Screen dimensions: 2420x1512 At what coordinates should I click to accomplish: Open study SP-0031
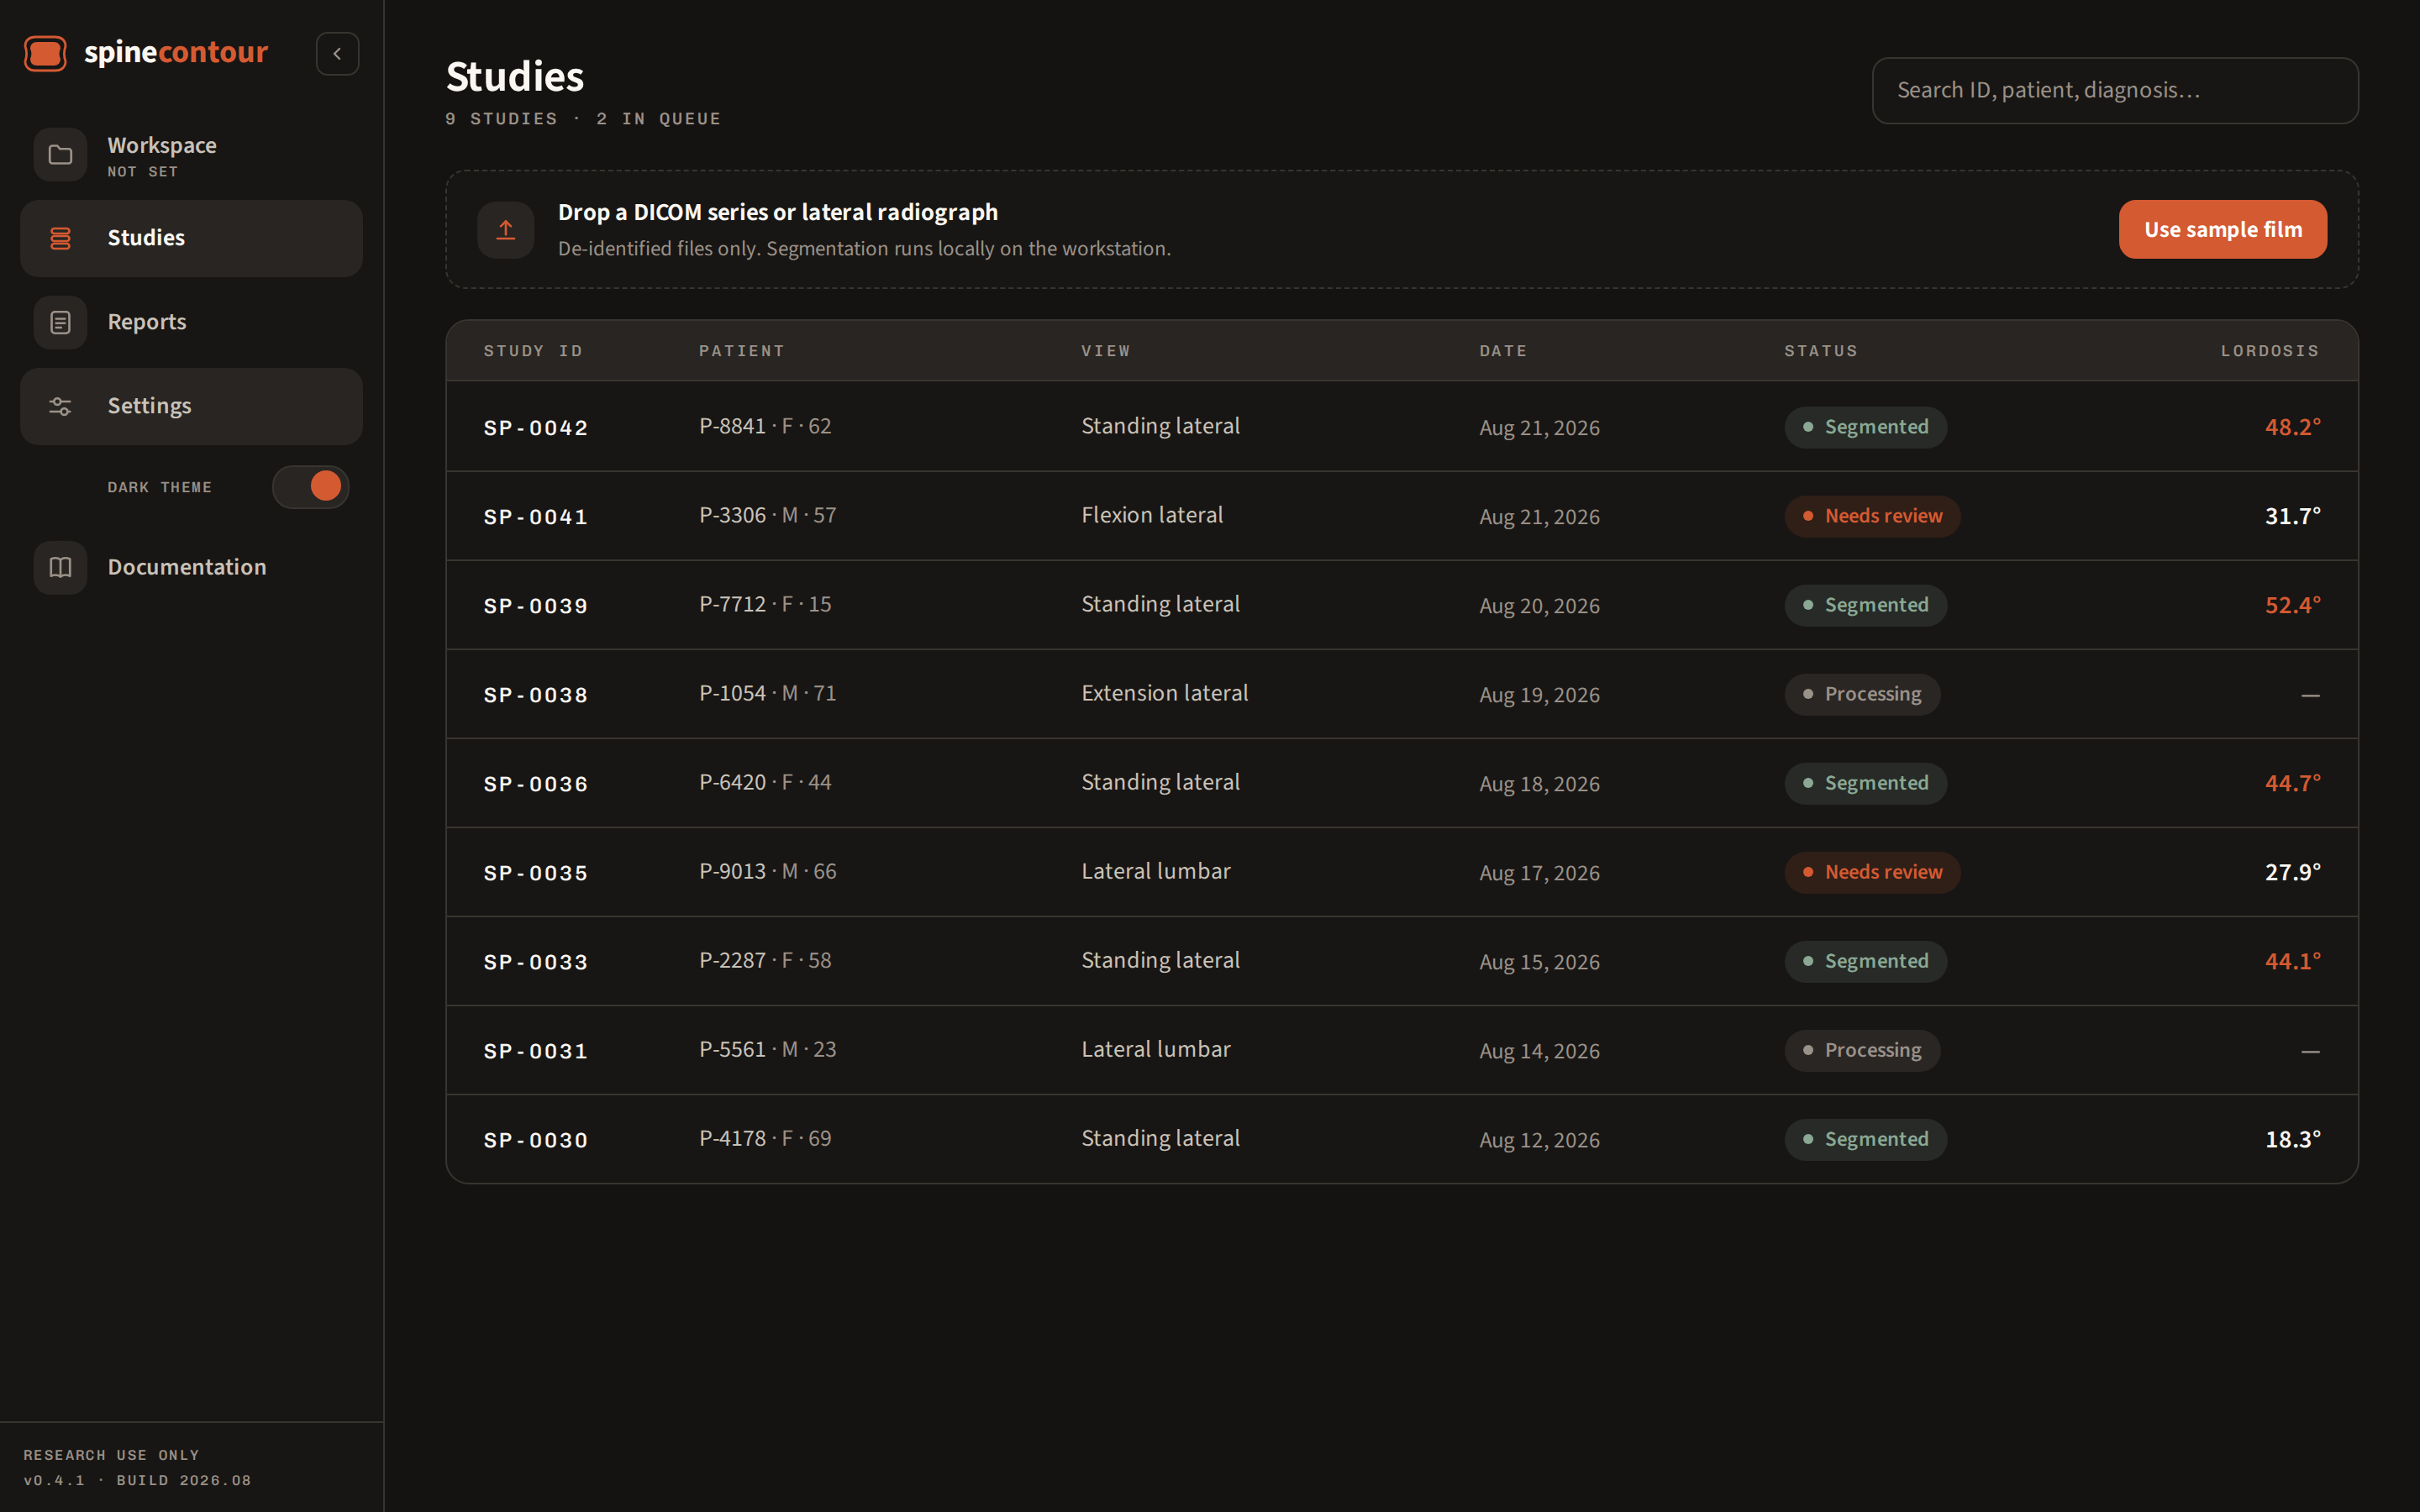(1402, 1050)
